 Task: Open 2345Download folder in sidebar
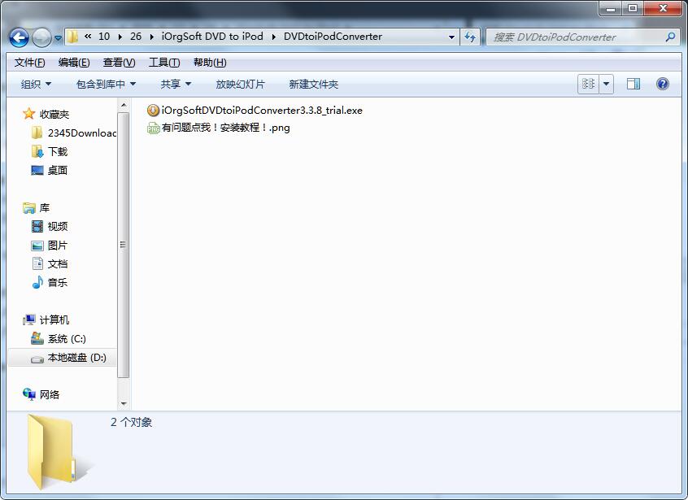click(x=81, y=133)
